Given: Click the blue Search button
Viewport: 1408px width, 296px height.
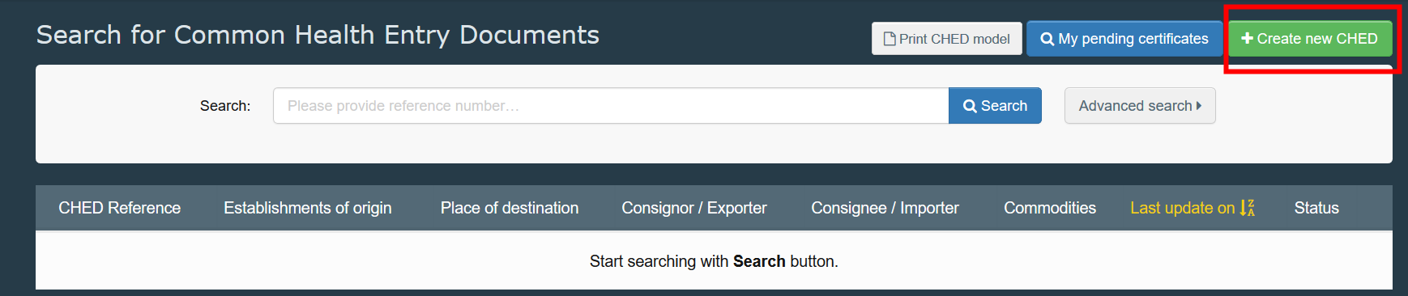Looking at the screenshot, I should point(995,106).
